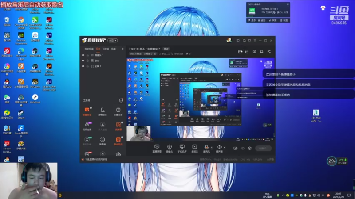
Task: Click the toolbox more options circle icon
Action: point(121,100)
